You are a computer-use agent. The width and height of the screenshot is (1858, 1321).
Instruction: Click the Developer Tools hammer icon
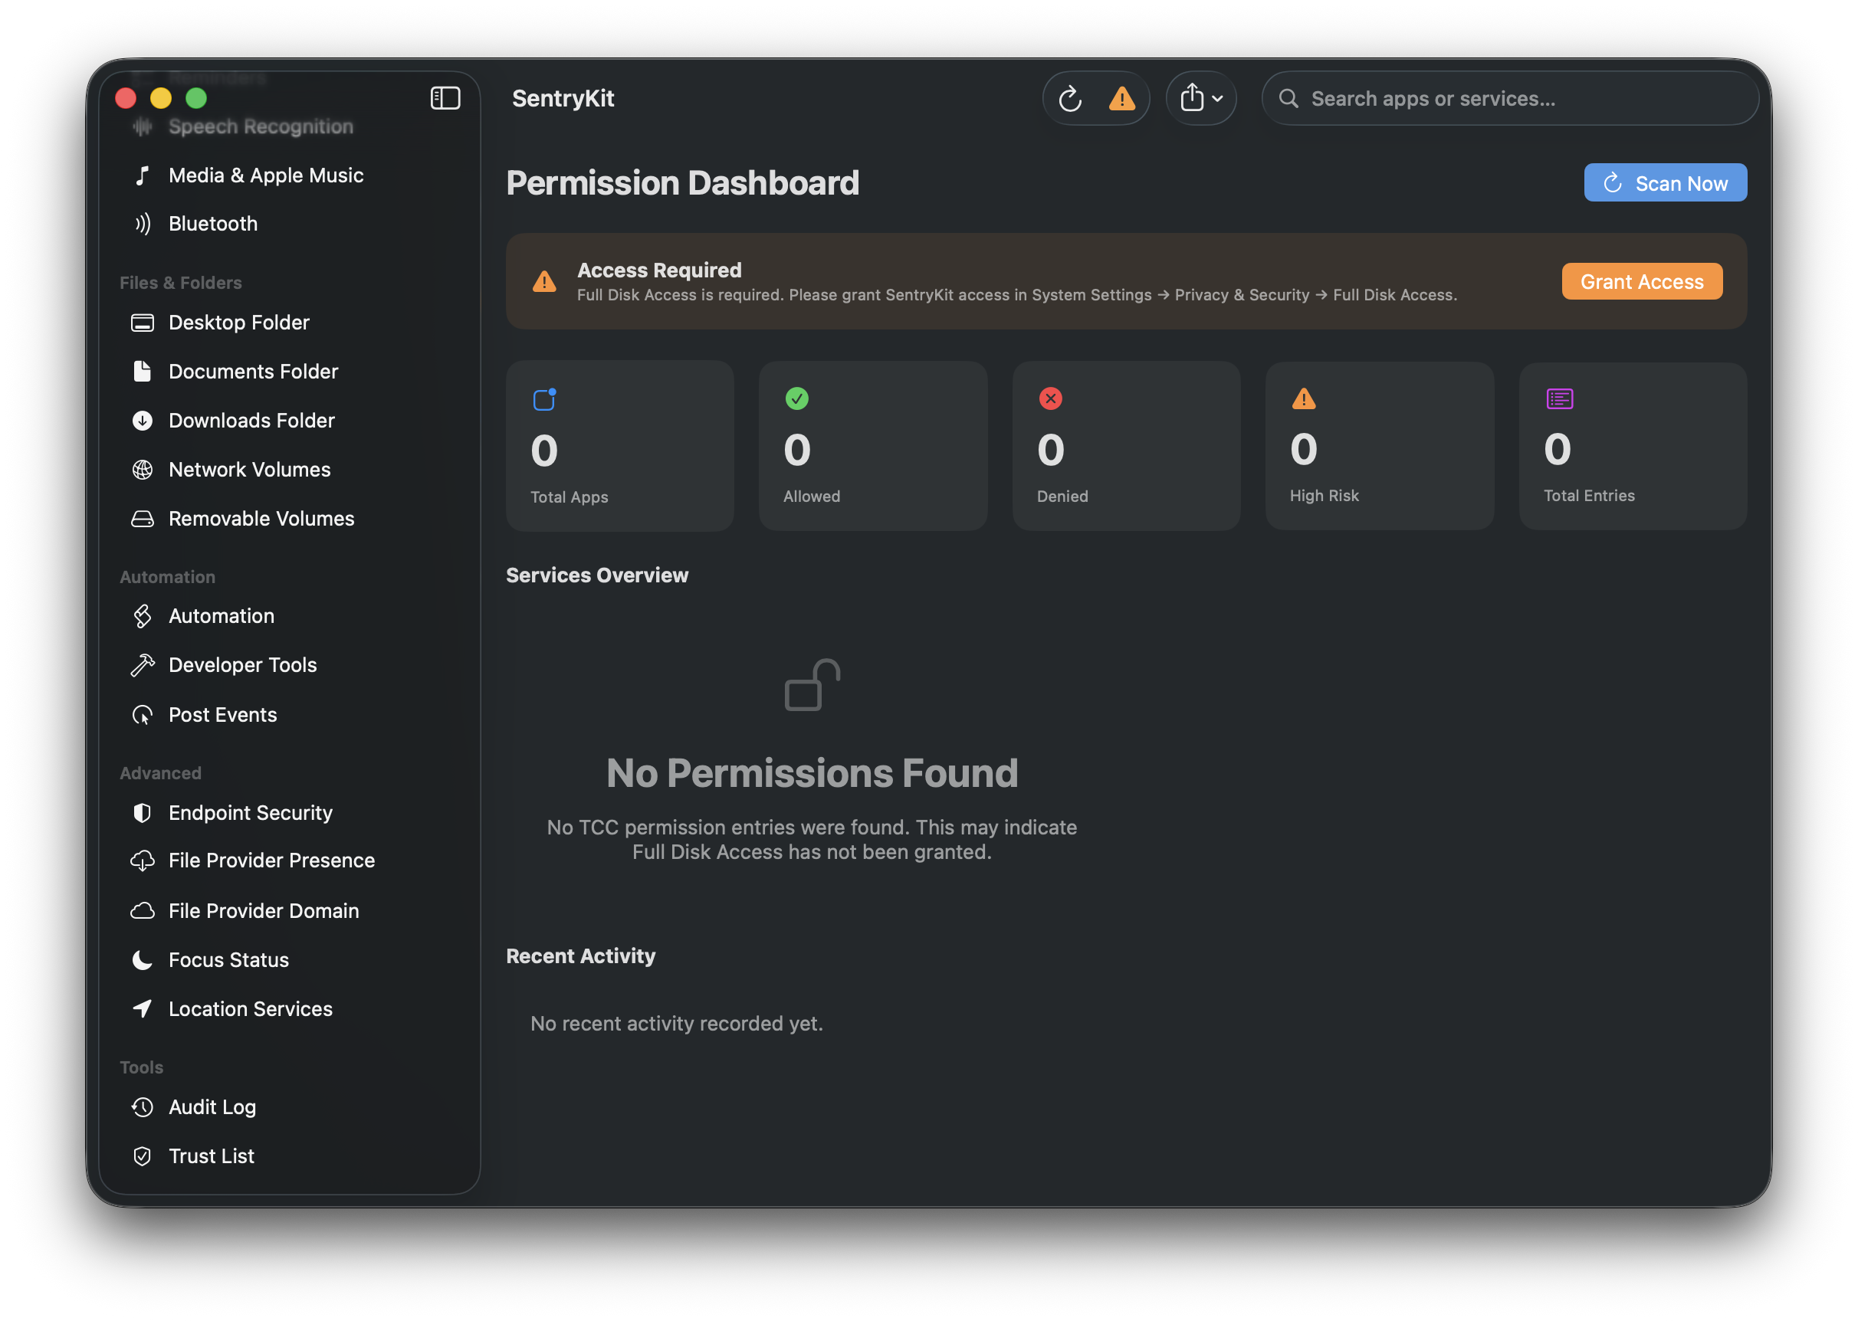pyautogui.click(x=143, y=665)
